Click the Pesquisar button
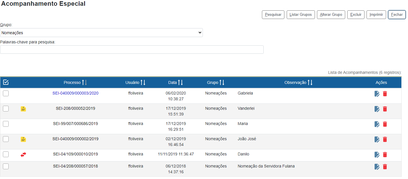This screenshot has height=179, width=408. [x=273, y=15]
